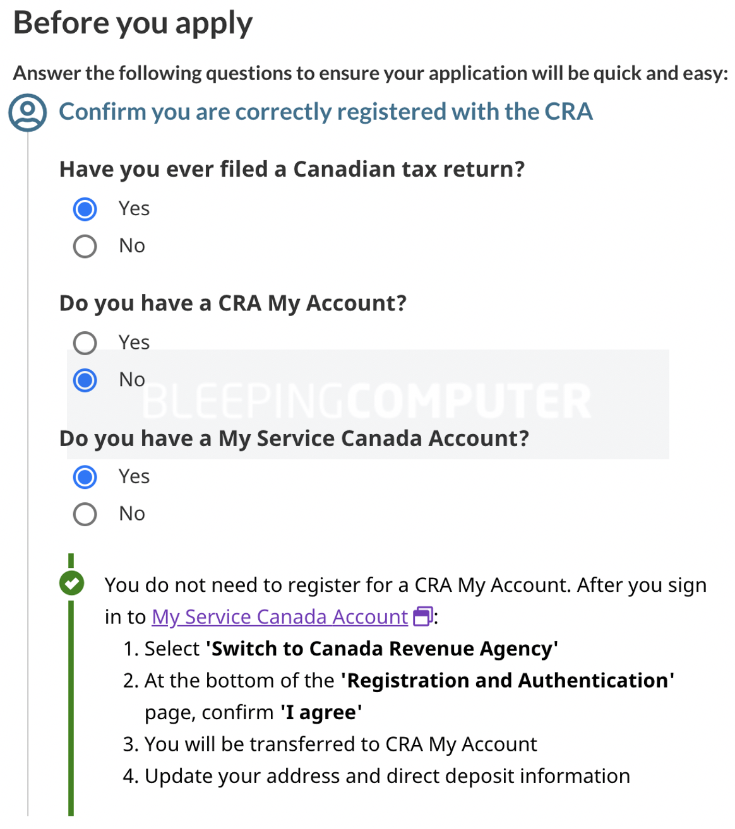Click the bold 'Registration and Authentication' text
The height and width of the screenshot is (829, 735).
coord(507,681)
